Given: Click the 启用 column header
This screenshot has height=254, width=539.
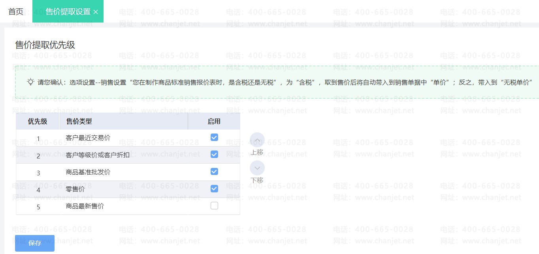Looking at the screenshot, I should pyautogui.click(x=214, y=121).
